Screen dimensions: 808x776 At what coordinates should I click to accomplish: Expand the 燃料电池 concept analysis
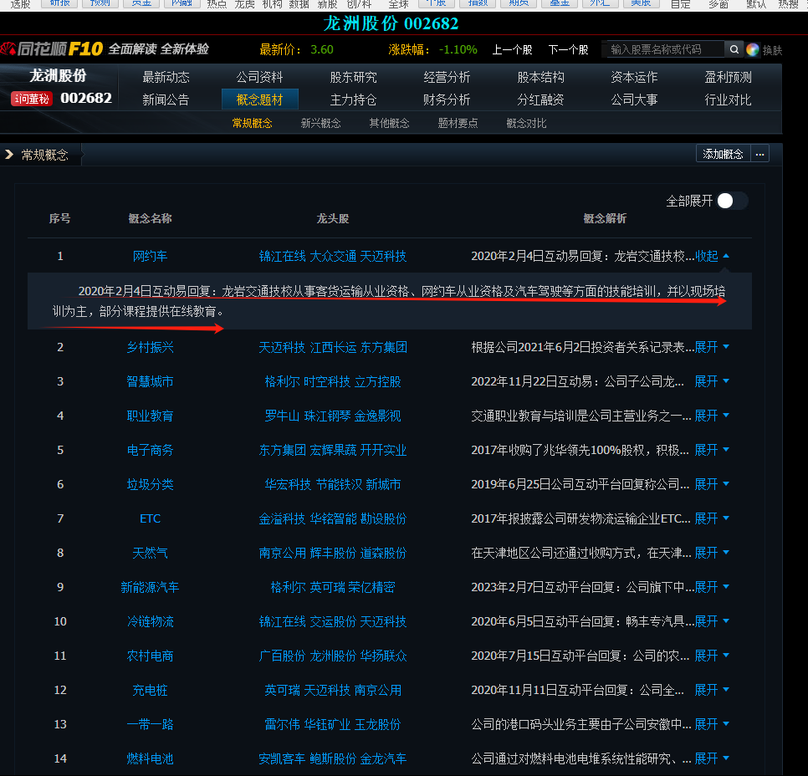click(712, 758)
